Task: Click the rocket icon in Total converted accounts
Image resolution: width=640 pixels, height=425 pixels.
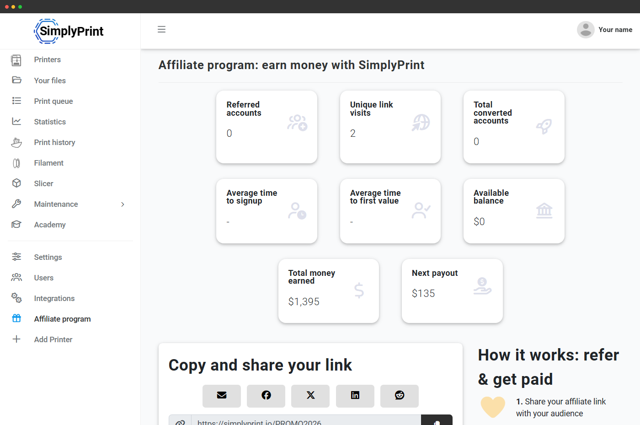Action: click(544, 127)
